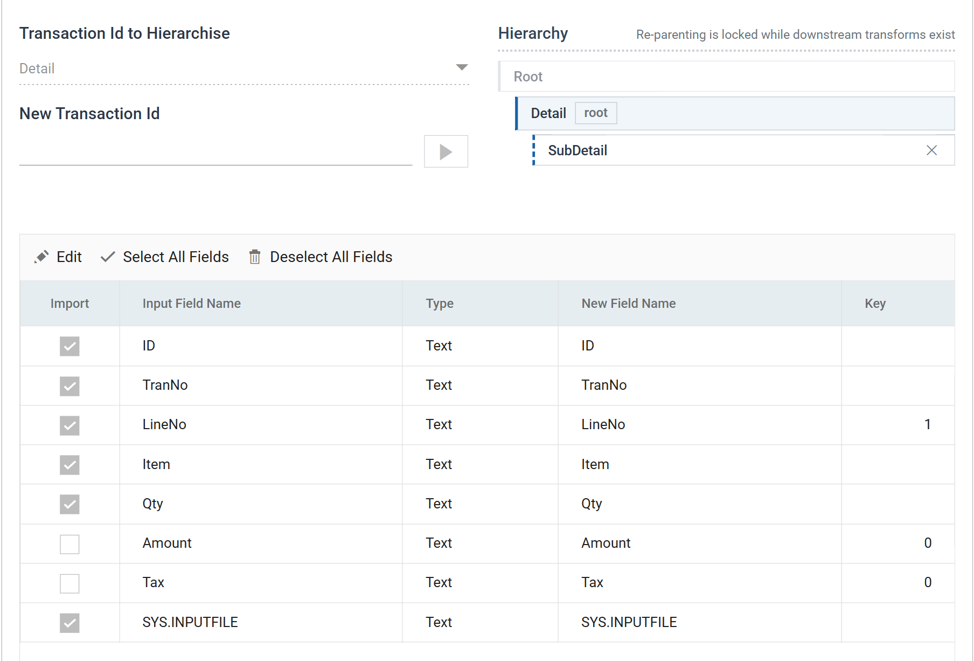Click the Re-parenting is locked notice text
This screenshot has width=974, height=661.
[x=795, y=35]
